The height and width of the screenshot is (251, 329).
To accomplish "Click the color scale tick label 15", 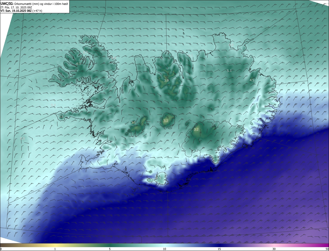I will pyautogui.click(x=219, y=249).
